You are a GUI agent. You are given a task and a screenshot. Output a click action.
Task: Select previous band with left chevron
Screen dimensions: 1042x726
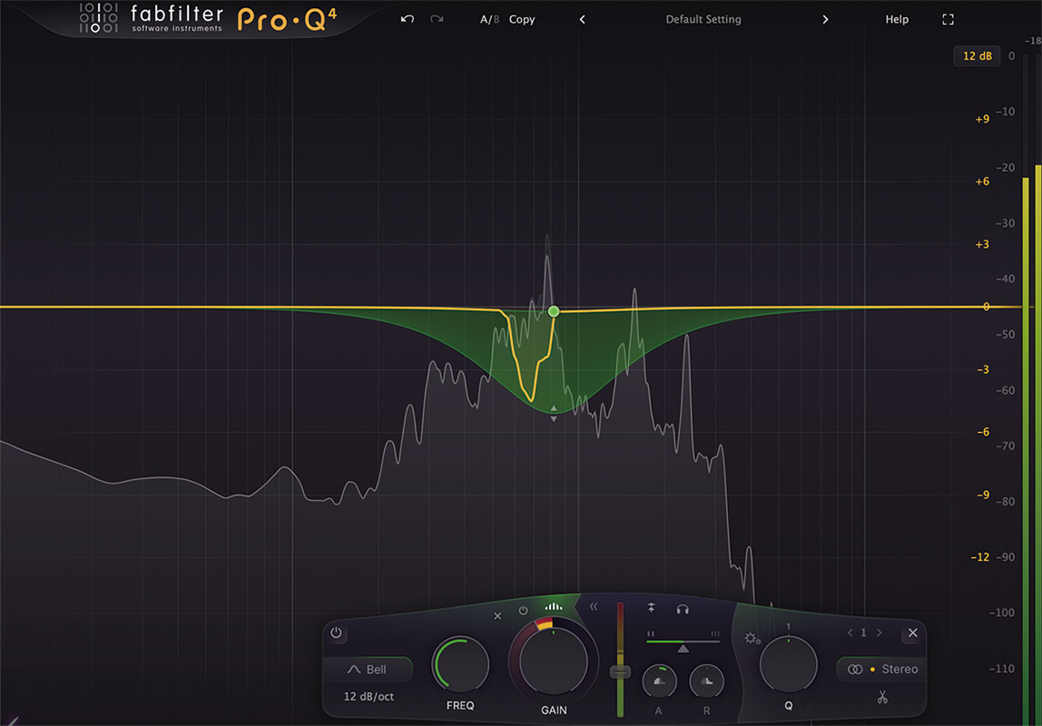[x=850, y=633]
